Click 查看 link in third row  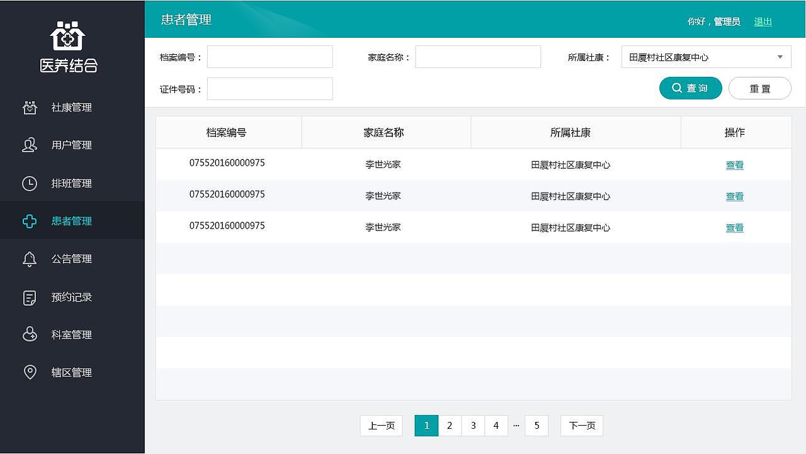735,228
